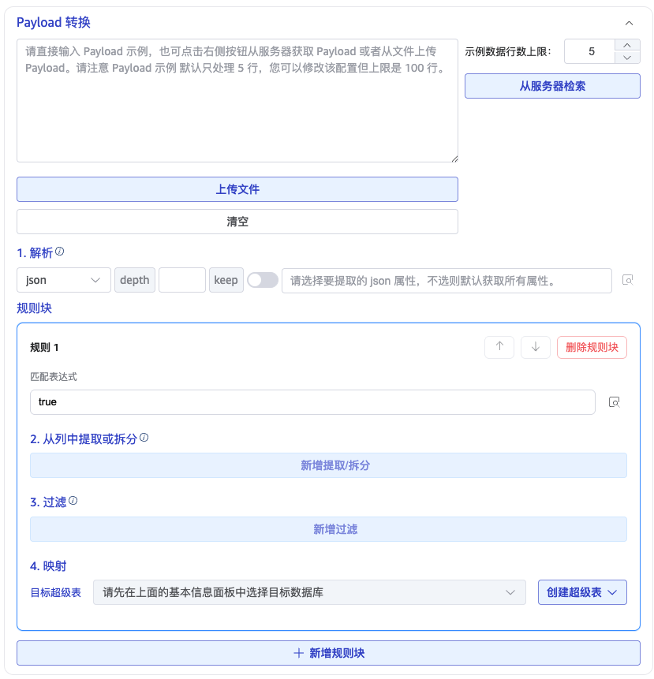Click the 清空 button
Image resolution: width=654 pixels, height=679 pixels.
(x=237, y=222)
